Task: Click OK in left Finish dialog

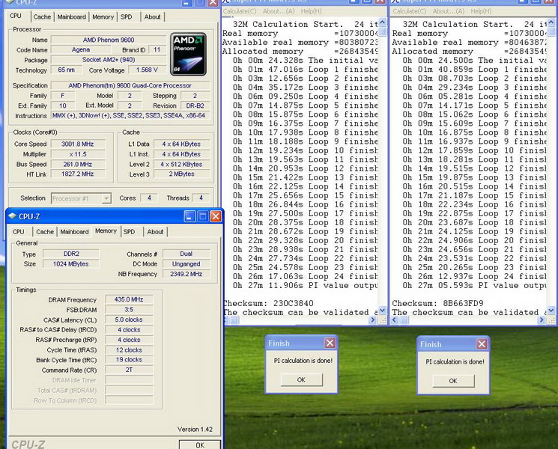Action: [301, 379]
